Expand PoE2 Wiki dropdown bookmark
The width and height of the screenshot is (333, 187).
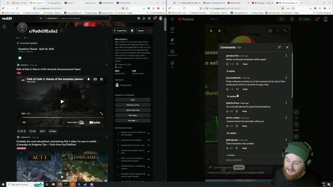(x=133, y=121)
